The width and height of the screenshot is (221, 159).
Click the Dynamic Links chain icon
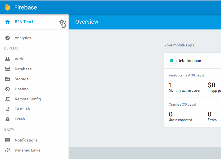pyautogui.click(x=7, y=150)
